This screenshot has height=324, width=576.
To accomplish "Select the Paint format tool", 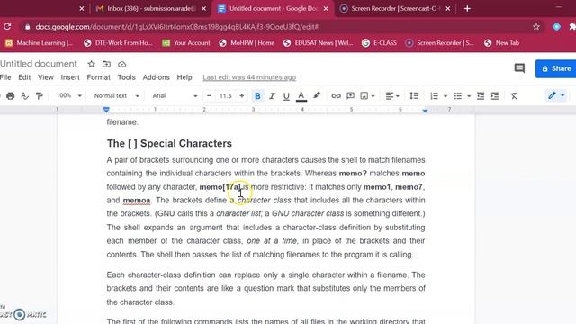I will tap(39, 96).
